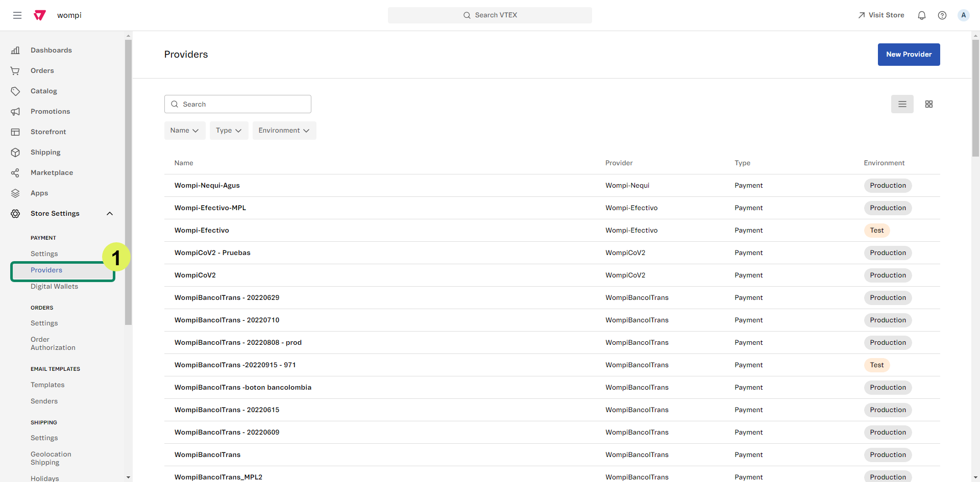
Task: Open the Catalog section
Action: click(43, 91)
